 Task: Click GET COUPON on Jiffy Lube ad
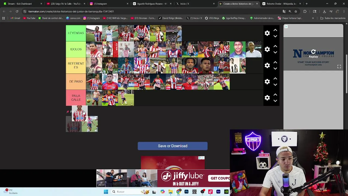coord(219,178)
